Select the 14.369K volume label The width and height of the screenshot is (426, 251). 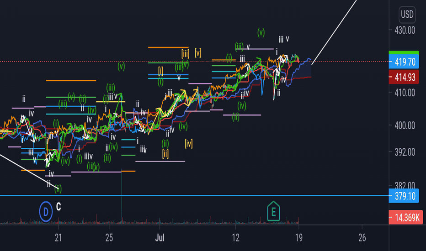point(405,217)
